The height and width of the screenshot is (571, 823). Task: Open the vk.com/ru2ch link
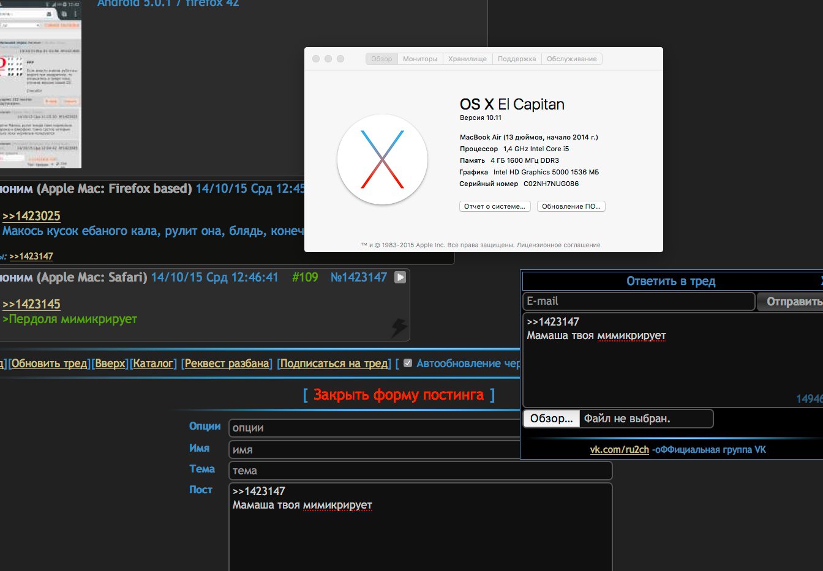coord(619,450)
